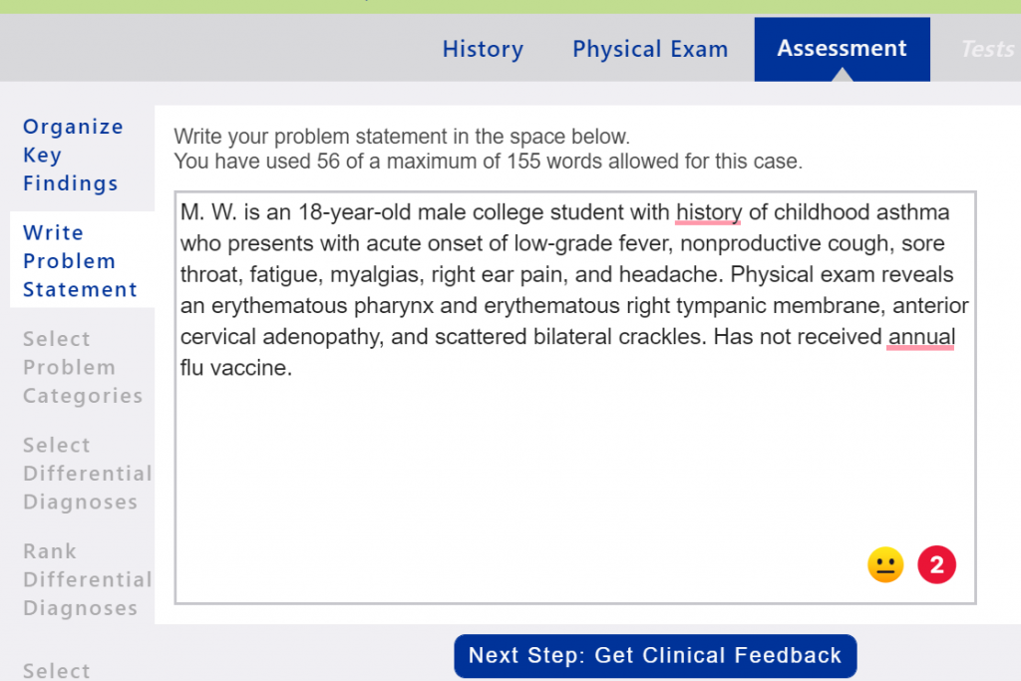Click the word-count line showing 56 of 155

click(x=488, y=162)
